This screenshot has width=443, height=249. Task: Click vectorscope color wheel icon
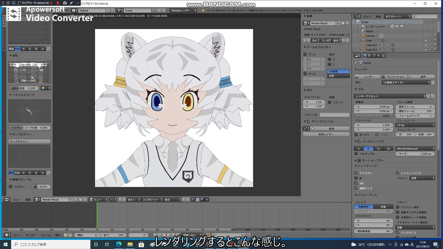point(45,88)
